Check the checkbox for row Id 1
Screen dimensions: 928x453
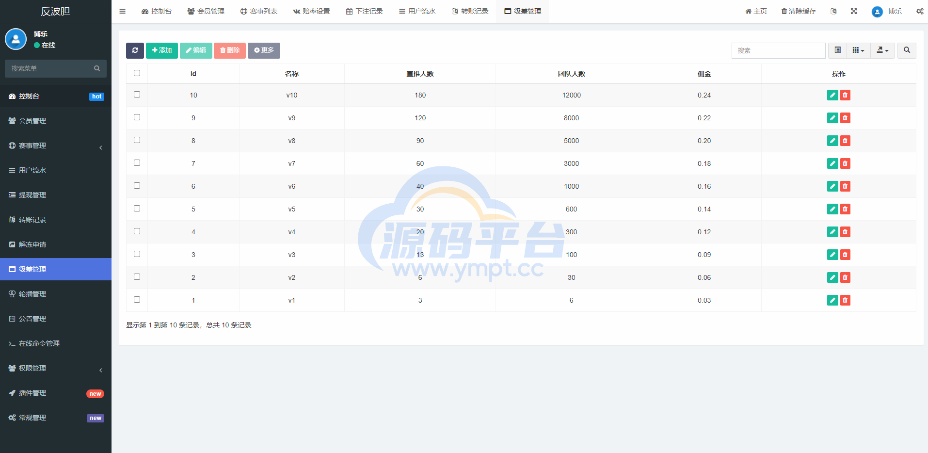point(137,300)
